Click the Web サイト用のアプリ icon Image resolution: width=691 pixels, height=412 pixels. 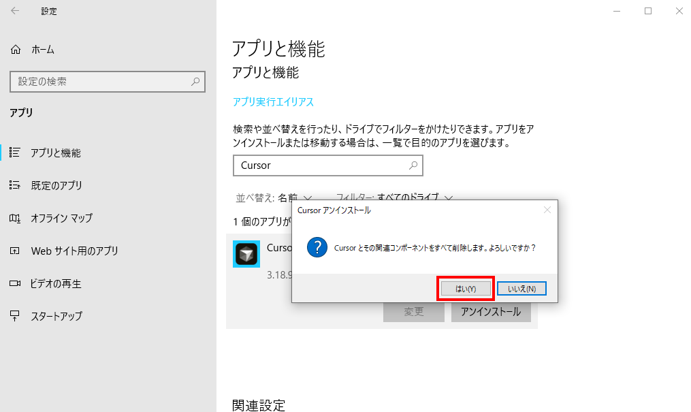[x=14, y=251]
